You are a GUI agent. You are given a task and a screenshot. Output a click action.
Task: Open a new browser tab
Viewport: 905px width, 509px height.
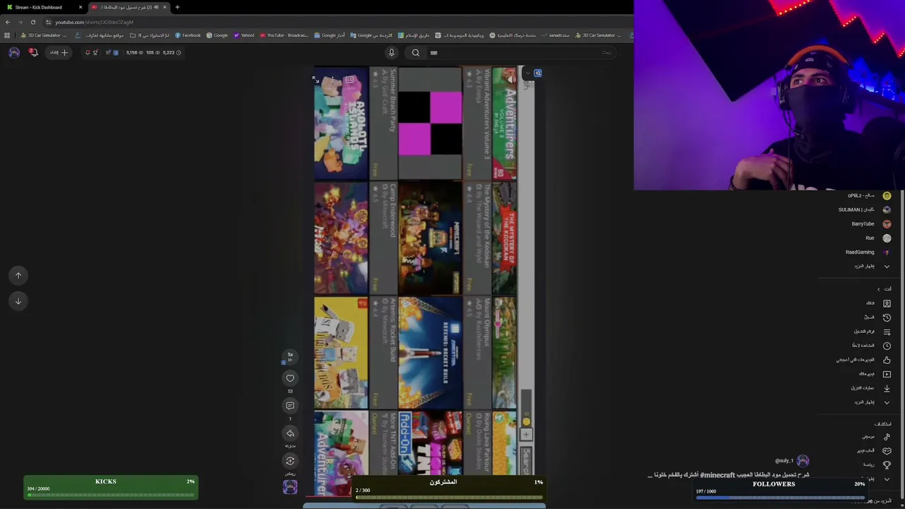[177, 7]
